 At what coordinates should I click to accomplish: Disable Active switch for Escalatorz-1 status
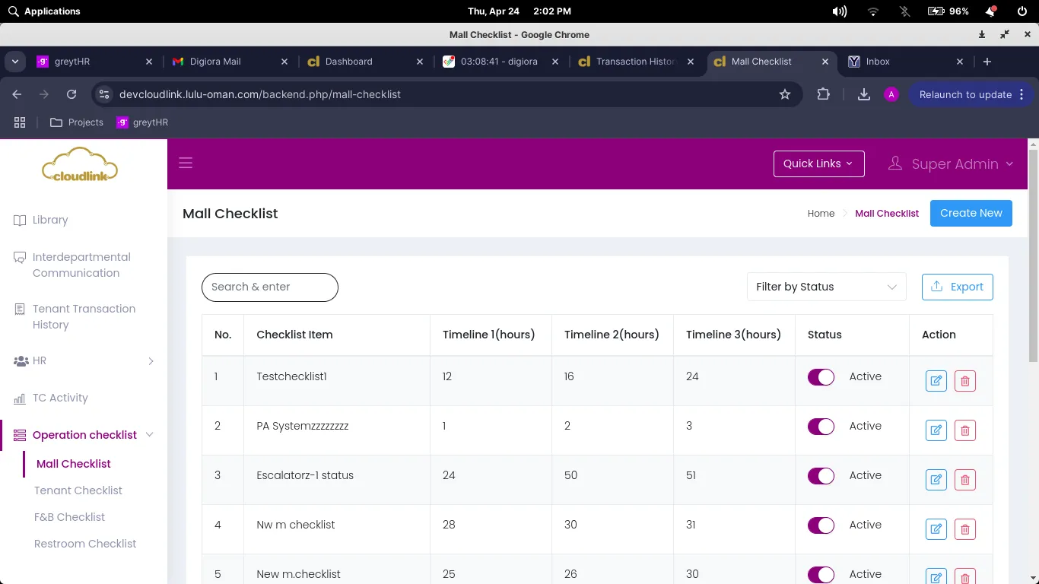coord(821,476)
